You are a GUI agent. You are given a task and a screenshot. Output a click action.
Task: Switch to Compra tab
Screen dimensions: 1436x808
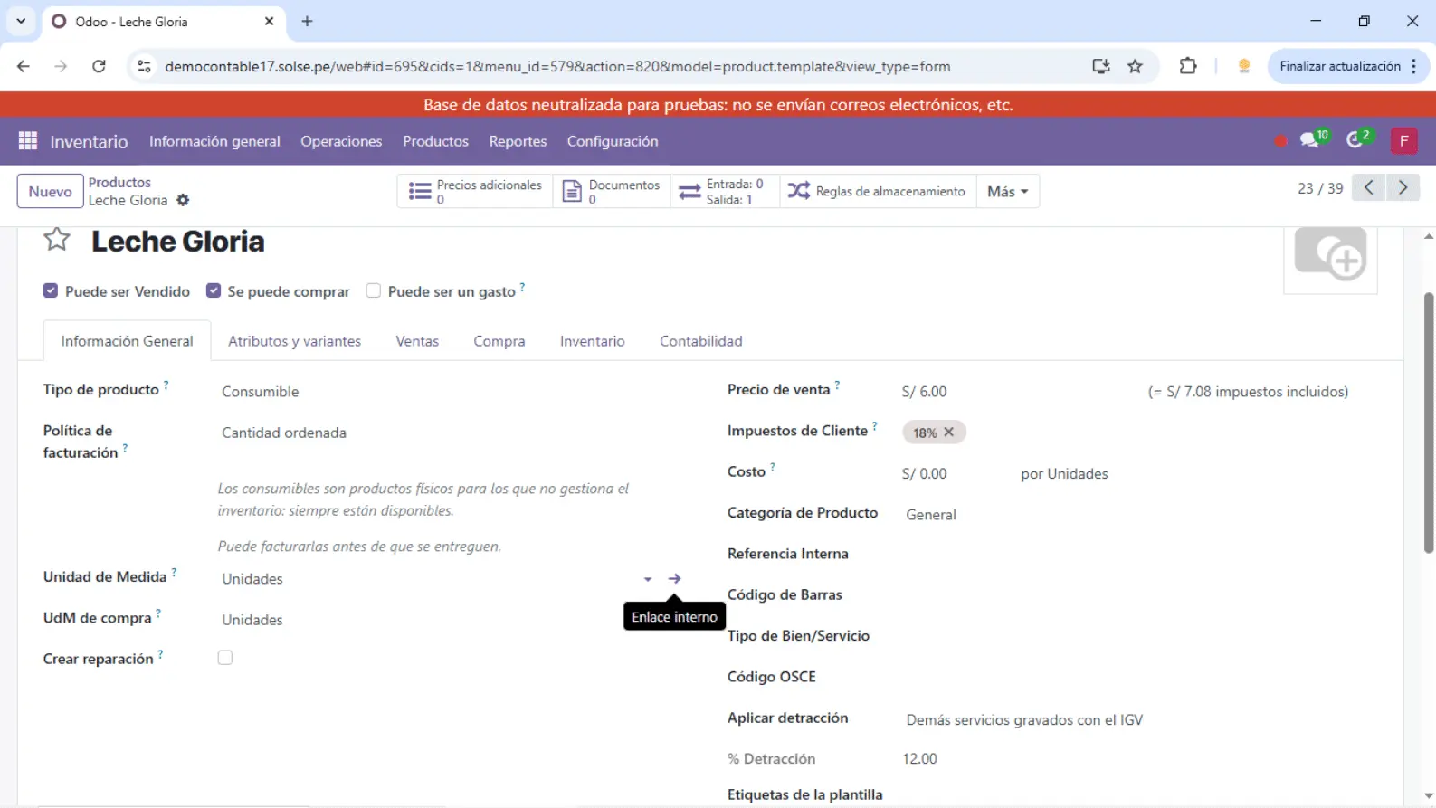click(x=499, y=341)
